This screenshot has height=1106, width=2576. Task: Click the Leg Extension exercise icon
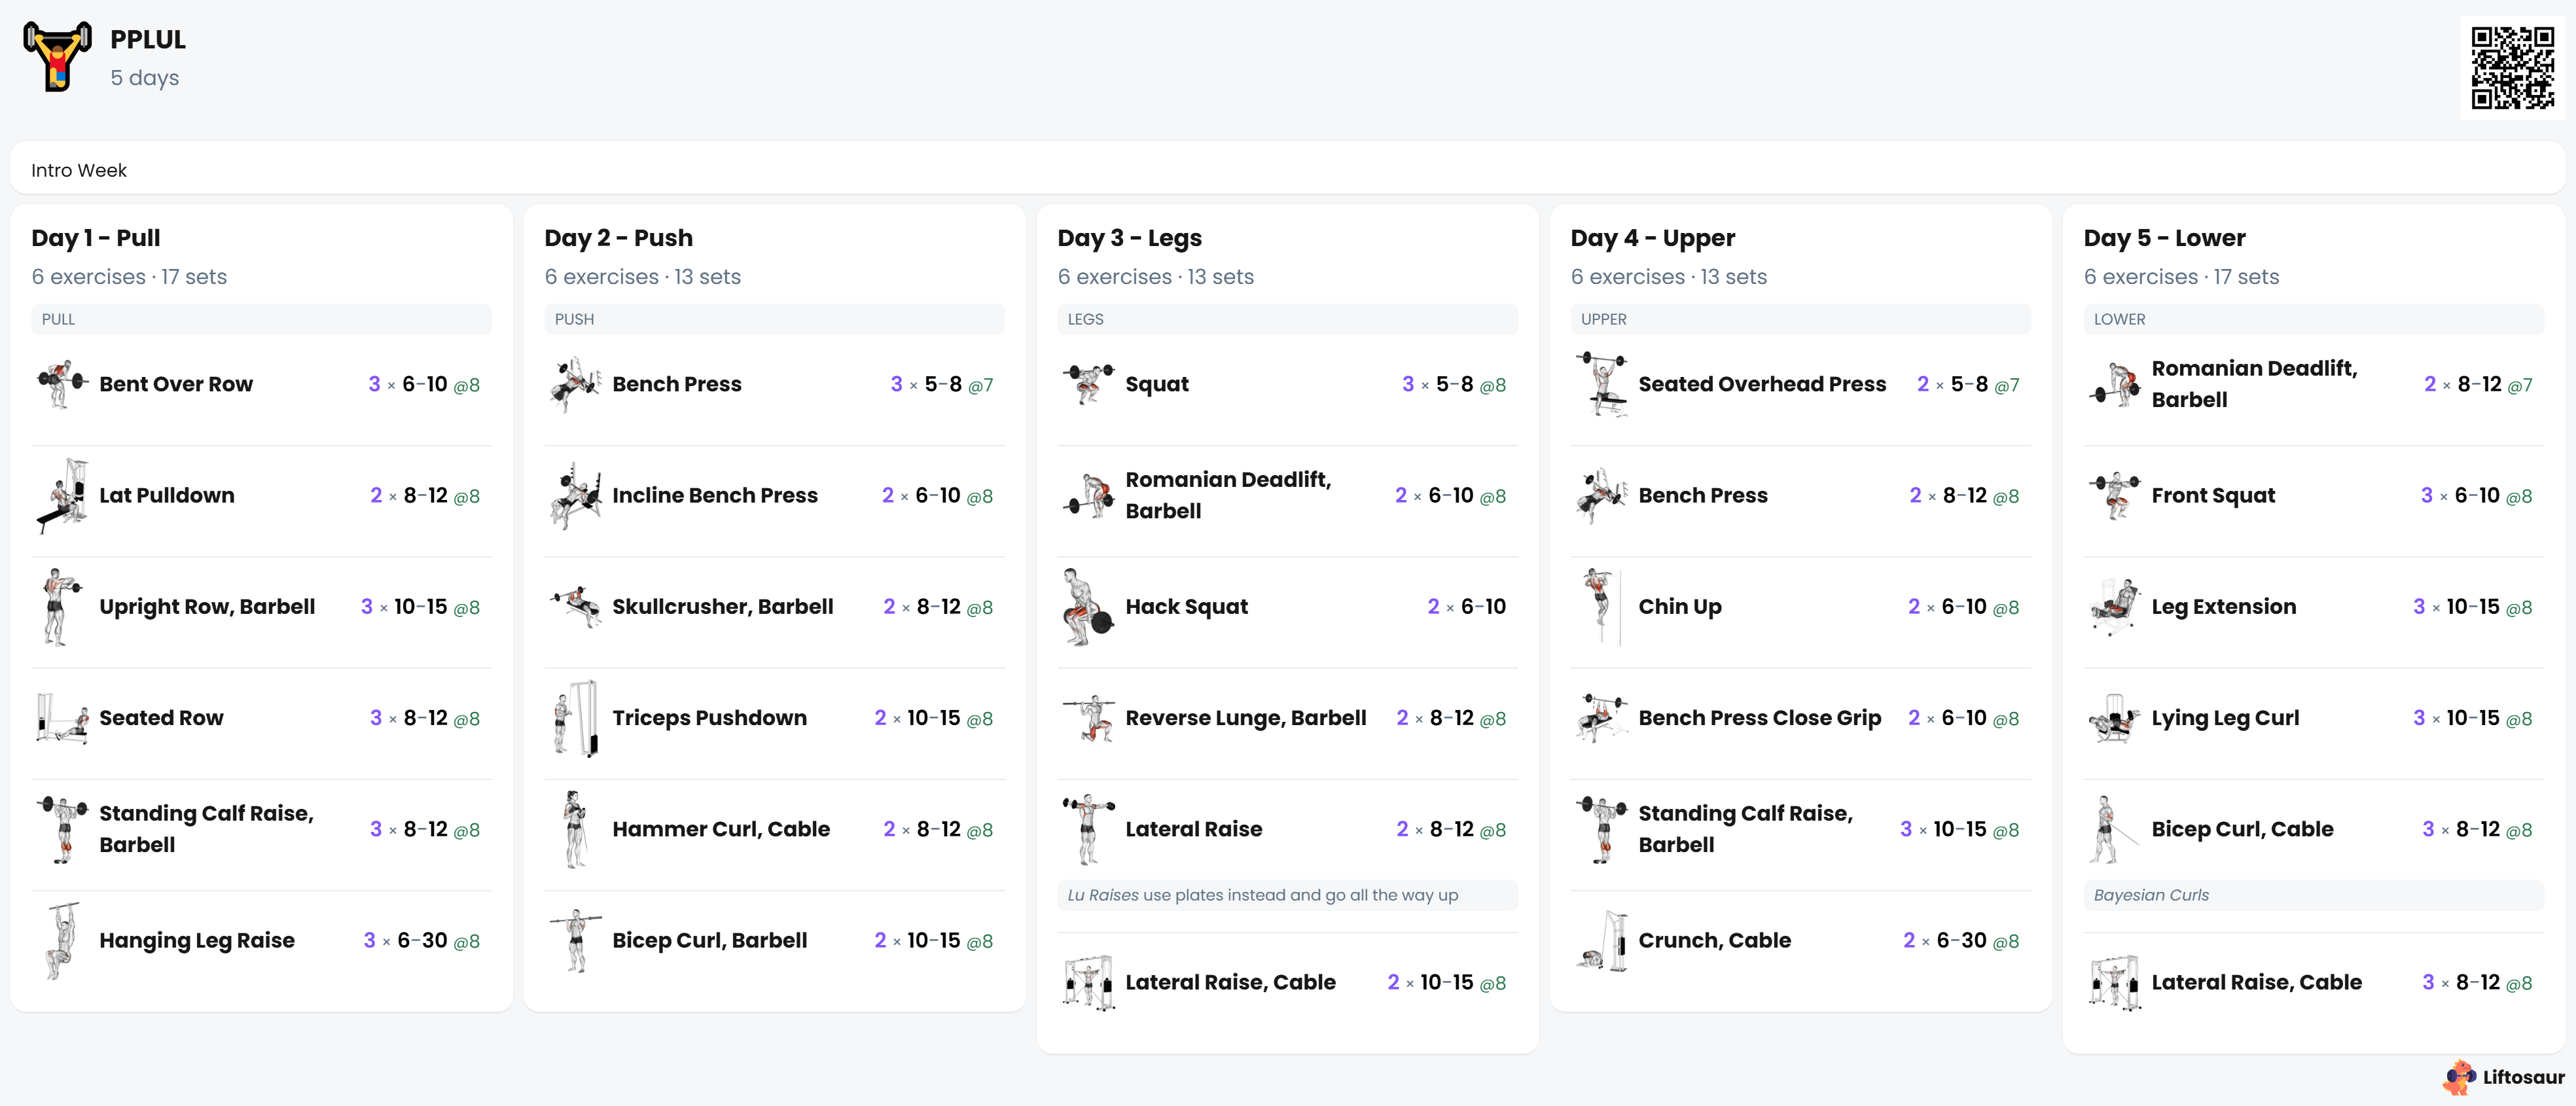click(2114, 607)
